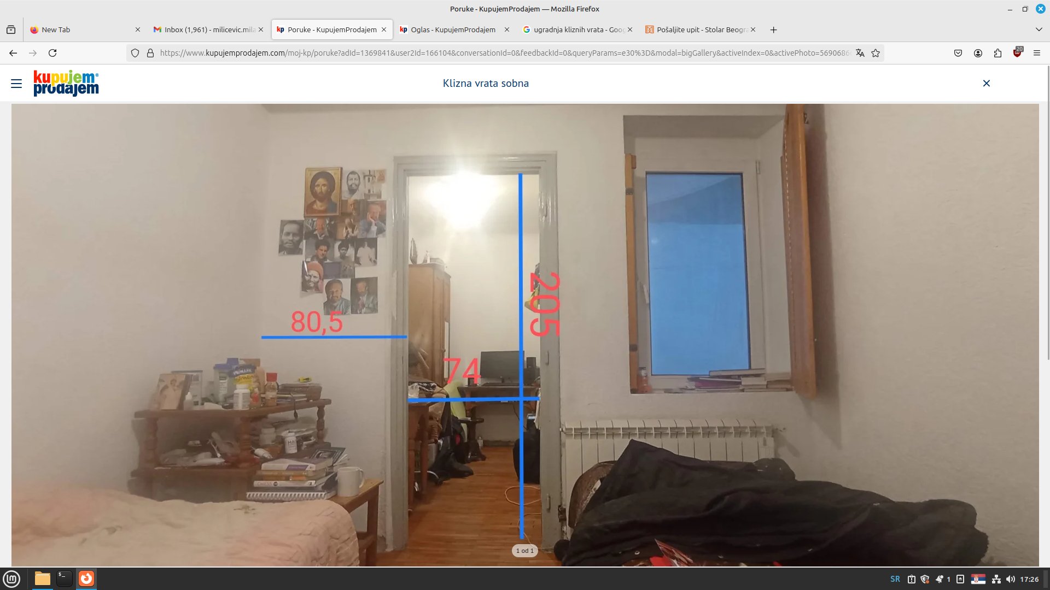Click the URL address bar
The image size is (1050, 590).
pyautogui.click(x=503, y=53)
